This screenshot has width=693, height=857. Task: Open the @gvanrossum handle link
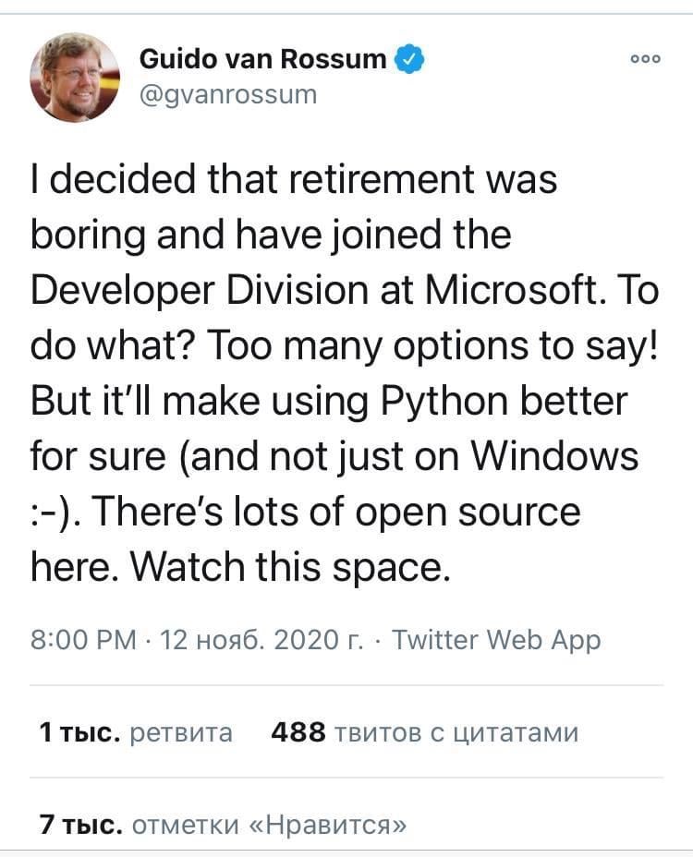[227, 93]
